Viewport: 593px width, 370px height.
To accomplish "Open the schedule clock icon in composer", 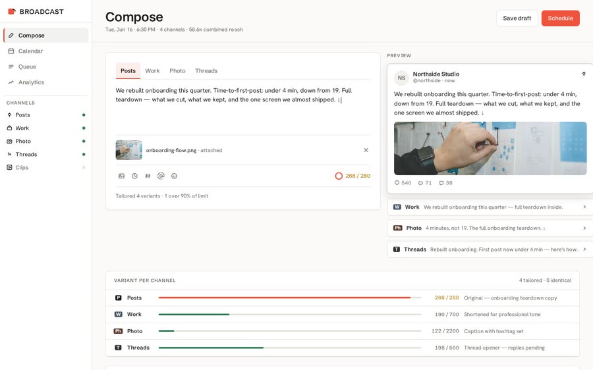I will (x=134, y=176).
